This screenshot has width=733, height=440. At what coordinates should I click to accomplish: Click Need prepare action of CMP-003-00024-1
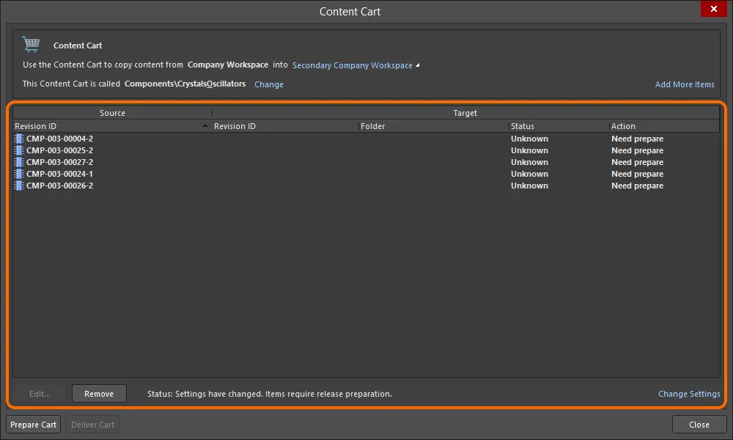pos(637,174)
